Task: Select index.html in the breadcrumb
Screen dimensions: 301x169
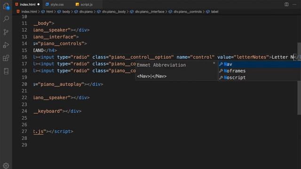Action: tap(29, 12)
